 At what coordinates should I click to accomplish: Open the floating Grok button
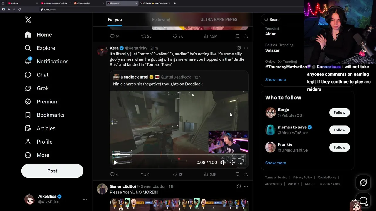point(363,183)
